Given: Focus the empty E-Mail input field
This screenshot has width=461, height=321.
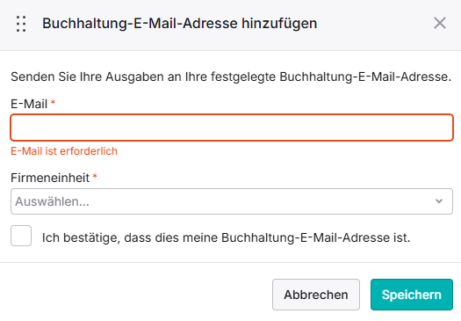Looking at the screenshot, I should [232, 128].
